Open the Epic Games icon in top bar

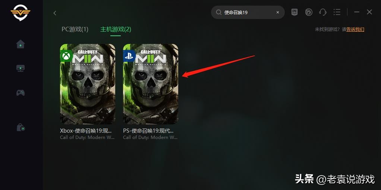click(295, 12)
